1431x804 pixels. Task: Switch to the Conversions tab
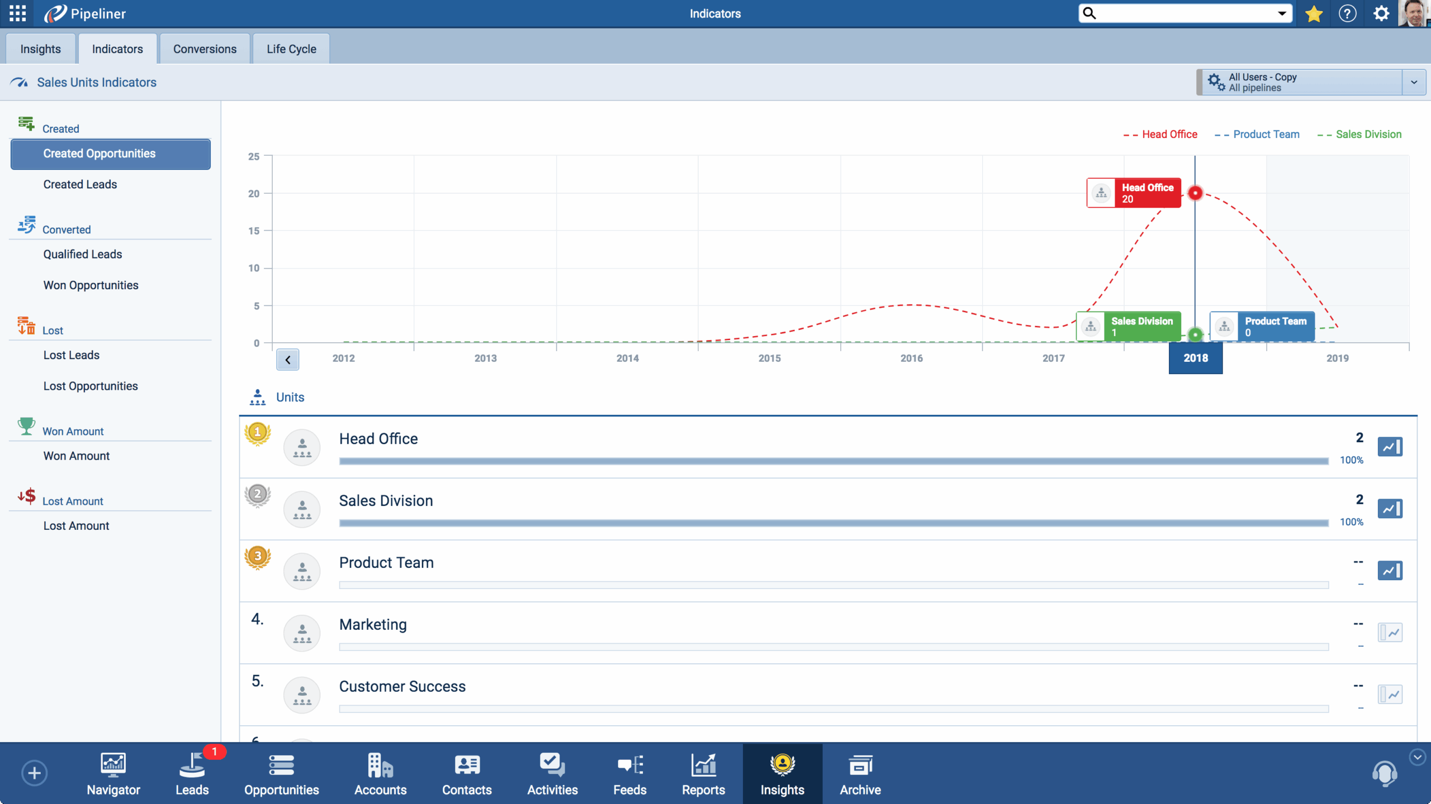tap(205, 49)
